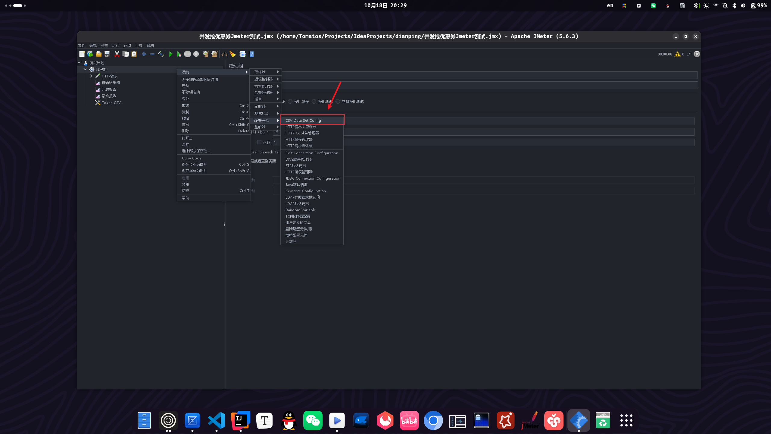Click the Start no pauses icon

[x=179, y=54]
